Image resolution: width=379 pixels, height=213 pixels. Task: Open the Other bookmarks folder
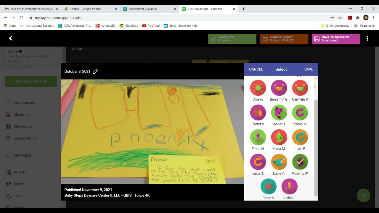tap(335, 26)
